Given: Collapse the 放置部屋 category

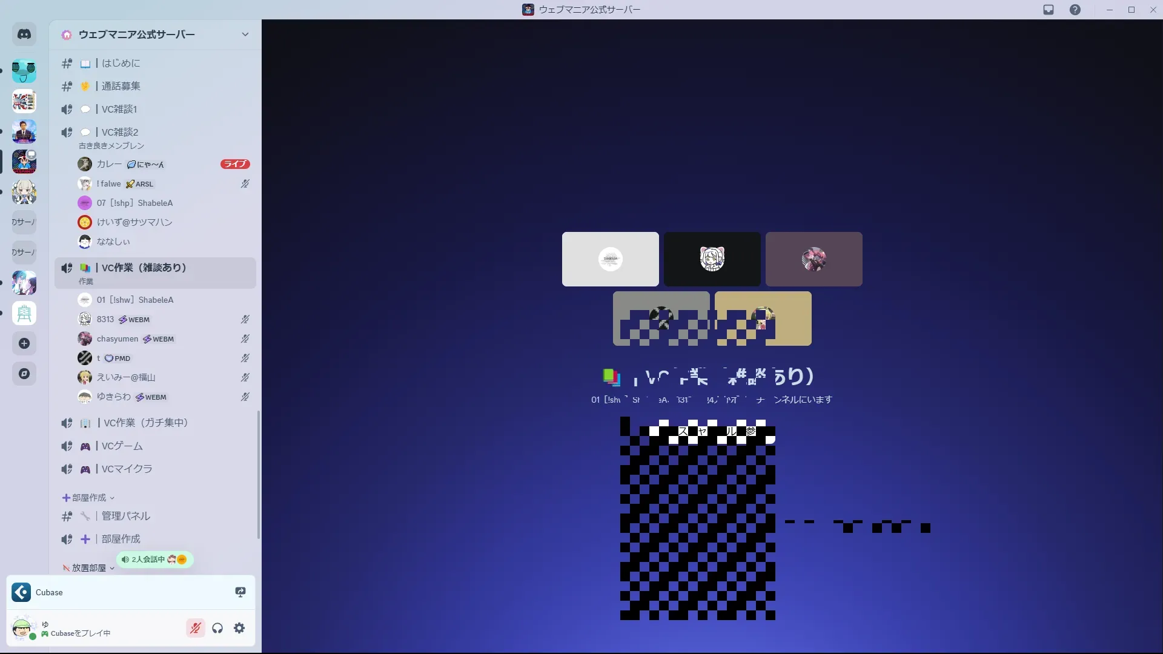Looking at the screenshot, I should tap(88, 568).
